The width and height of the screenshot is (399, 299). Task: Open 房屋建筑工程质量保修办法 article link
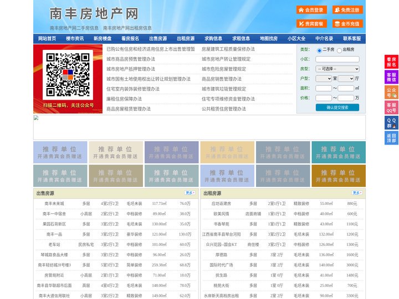pyautogui.click(x=228, y=49)
